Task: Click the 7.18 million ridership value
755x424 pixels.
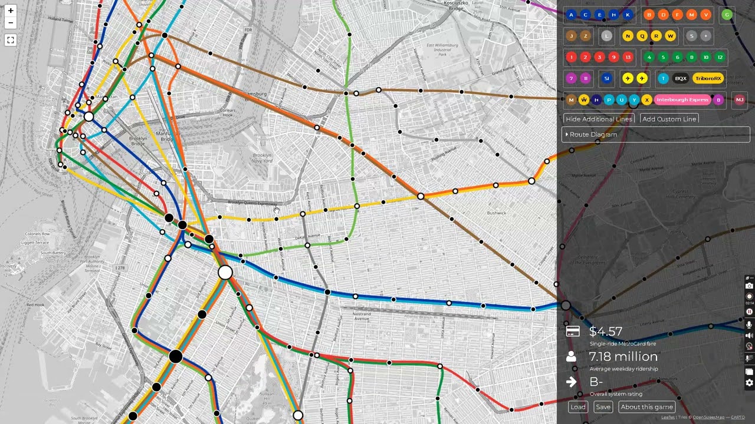Action: 623,356
